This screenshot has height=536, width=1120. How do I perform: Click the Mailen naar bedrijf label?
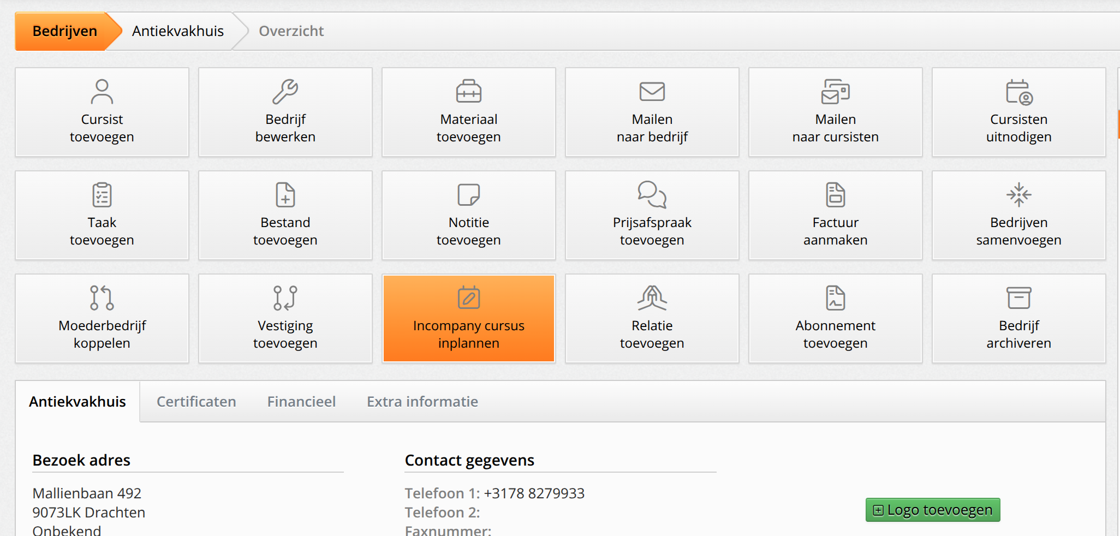(652, 128)
